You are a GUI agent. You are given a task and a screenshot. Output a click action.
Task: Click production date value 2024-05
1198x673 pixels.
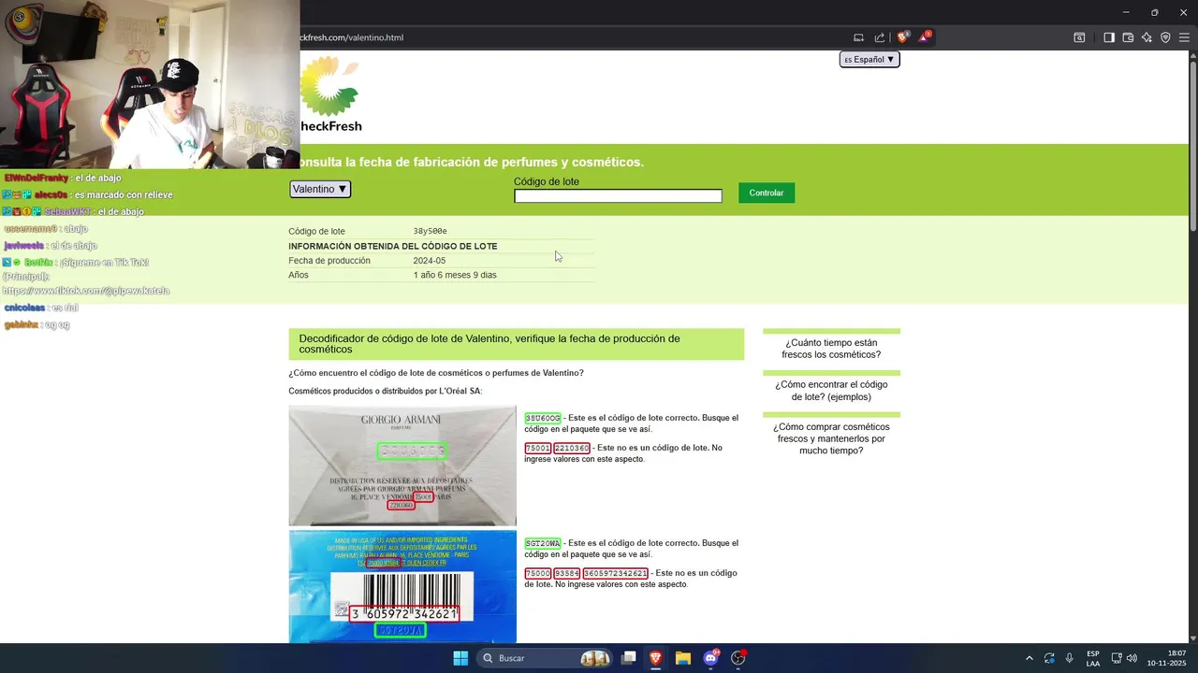430,261
